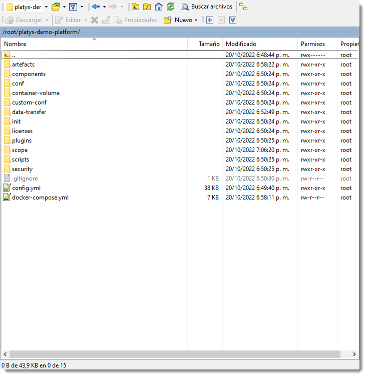
Task: Open the back history dropdown arrow
Action: coord(104,6)
